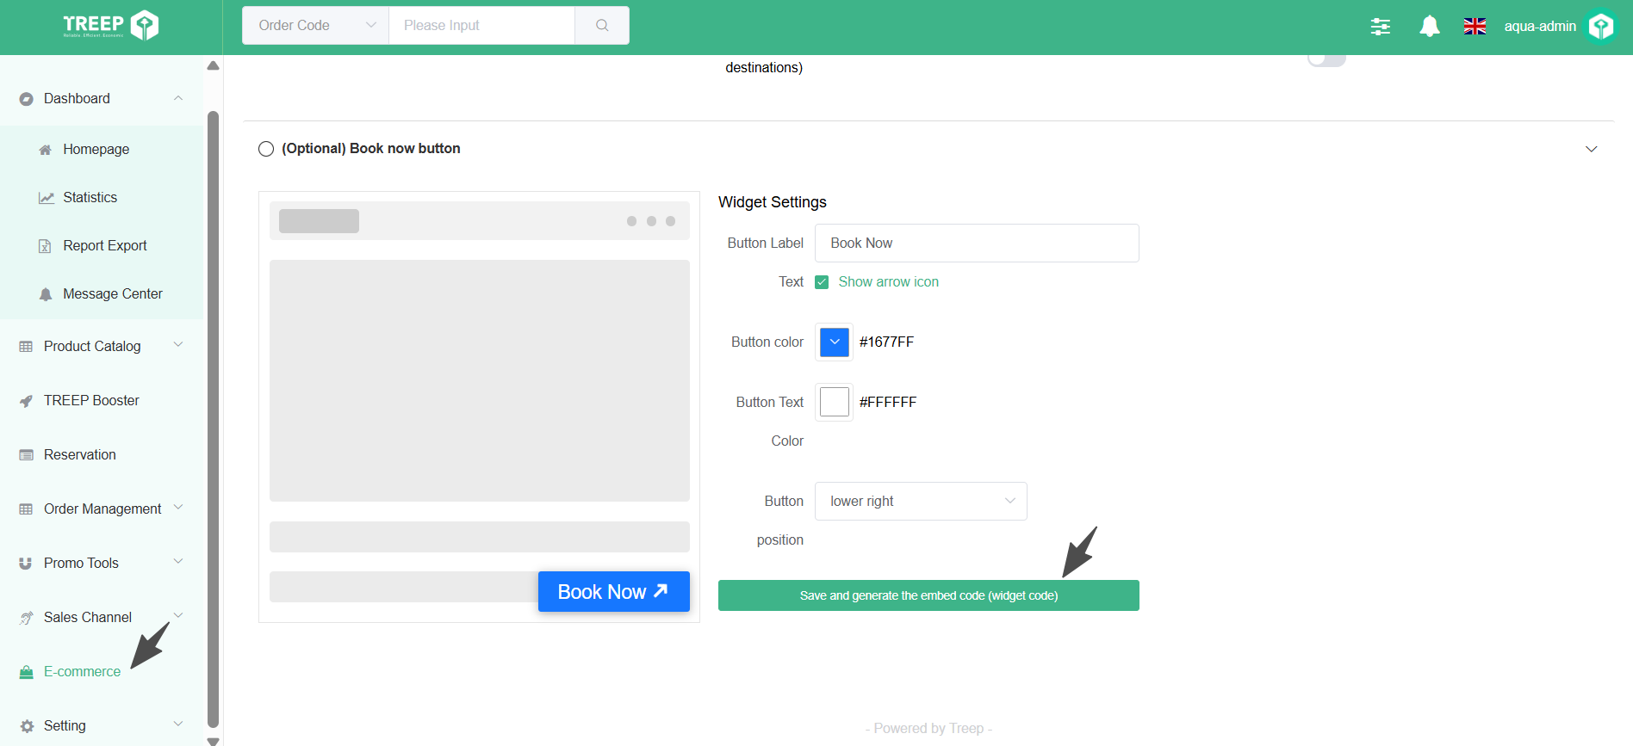This screenshot has height=746, width=1633.
Task: Open the notifications bell
Action: coord(1430,27)
